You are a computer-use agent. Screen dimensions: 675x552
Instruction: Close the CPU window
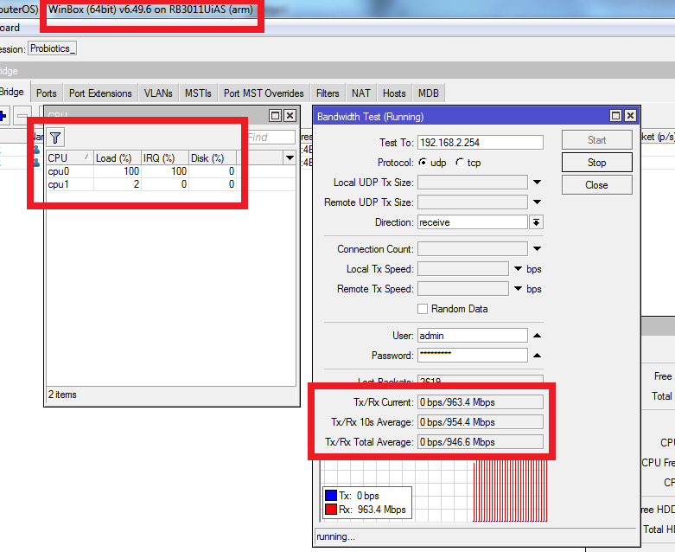(290, 115)
